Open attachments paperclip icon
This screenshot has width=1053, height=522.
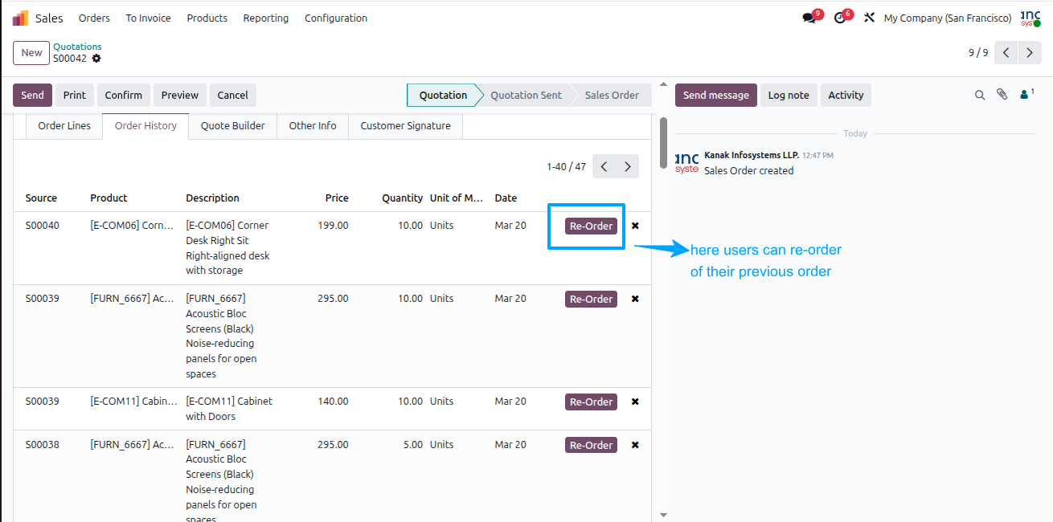(1002, 95)
